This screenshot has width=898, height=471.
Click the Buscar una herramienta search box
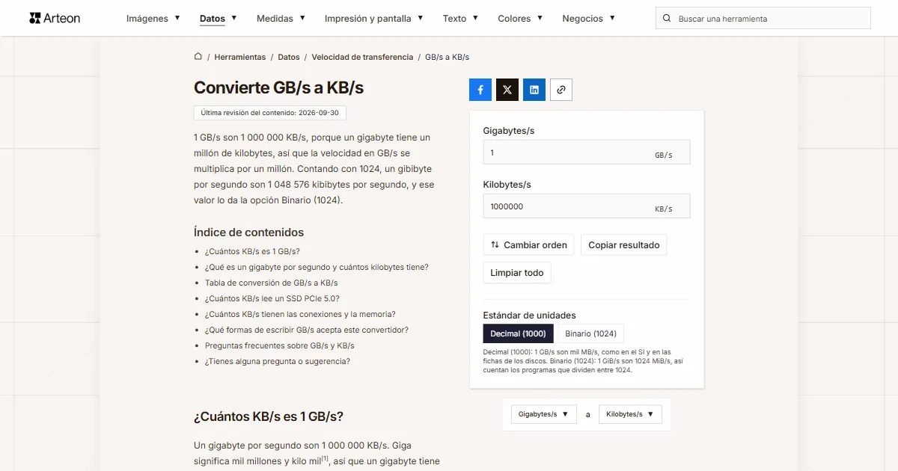click(x=763, y=18)
